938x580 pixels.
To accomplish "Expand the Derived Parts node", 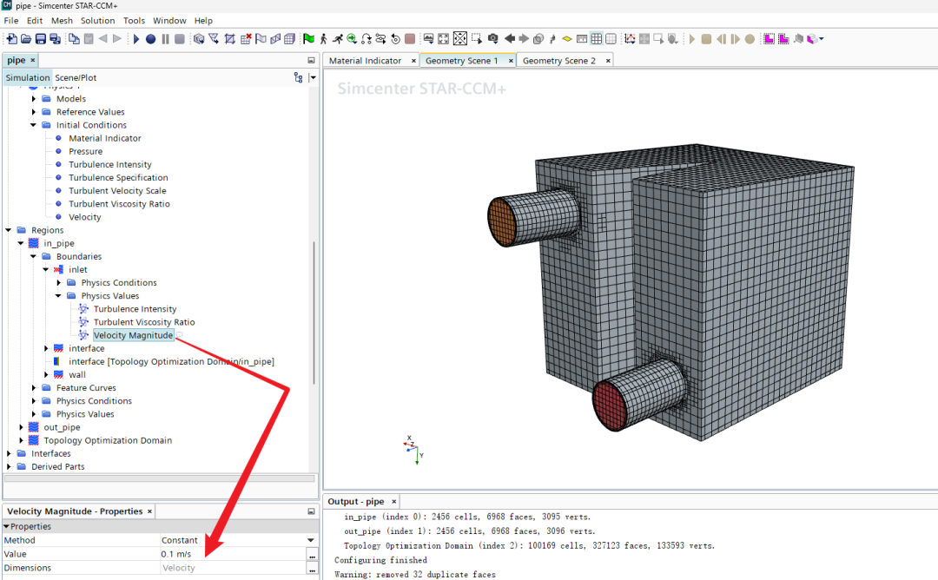I will (x=9, y=467).
